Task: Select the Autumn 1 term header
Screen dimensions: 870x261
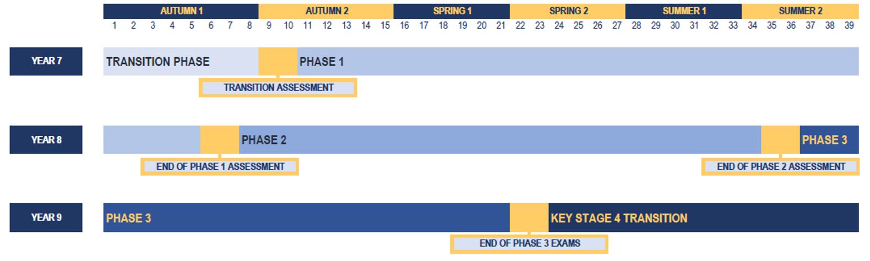Action: (181, 11)
